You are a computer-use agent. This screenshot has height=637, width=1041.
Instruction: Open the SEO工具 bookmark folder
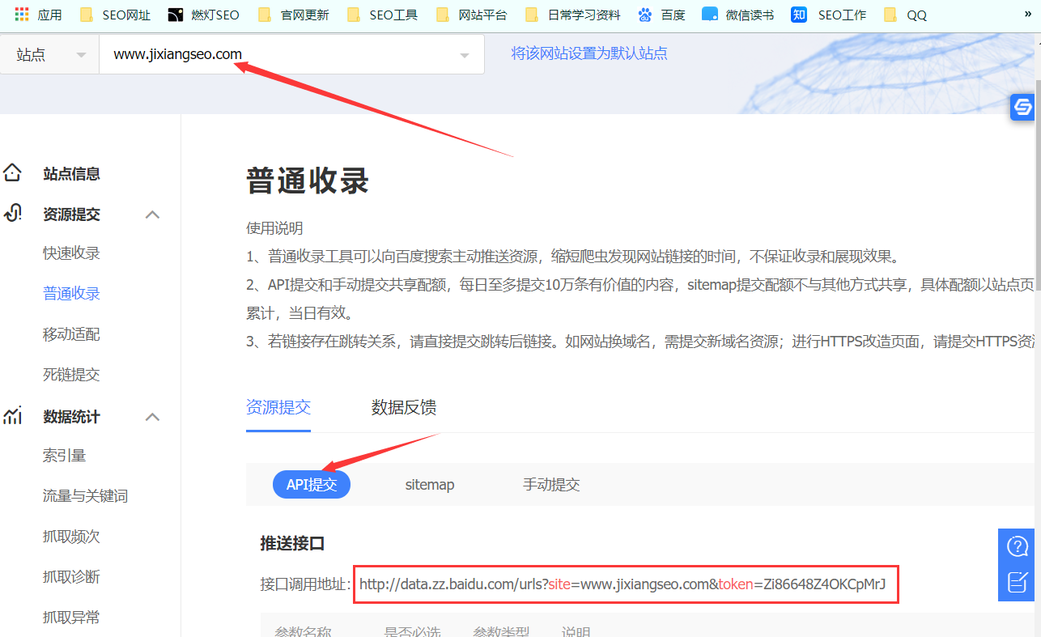383,15
